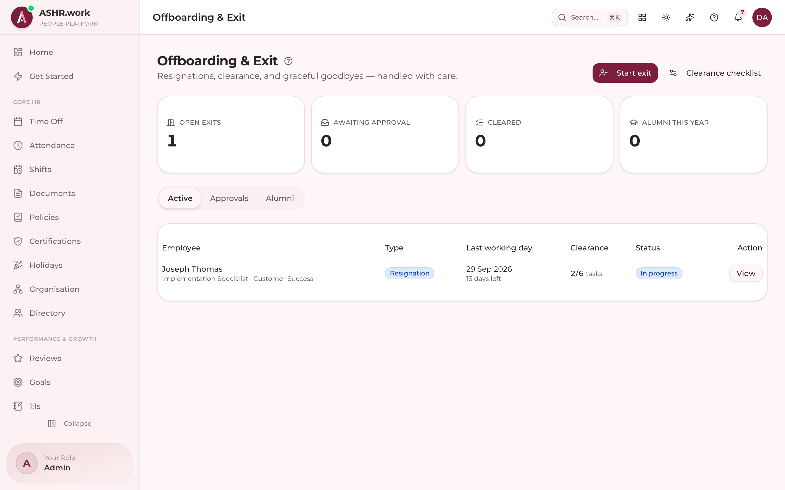Open the notifications bell with badge 7

[x=738, y=17]
